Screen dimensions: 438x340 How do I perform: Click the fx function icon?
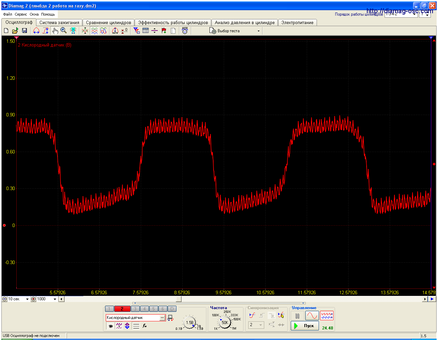(145, 326)
